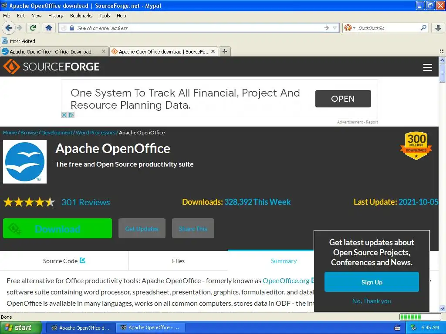Open the address bar history dropdown
The image size is (446, 334).
(335, 28)
